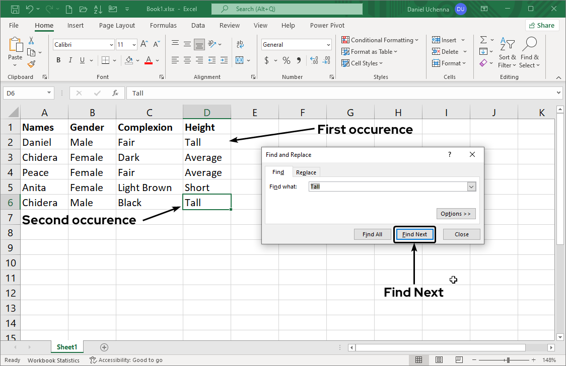Click the Save icon in title bar

click(x=15, y=9)
